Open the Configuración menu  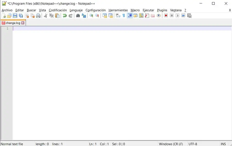pyautogui.click(x=96, y=10)
